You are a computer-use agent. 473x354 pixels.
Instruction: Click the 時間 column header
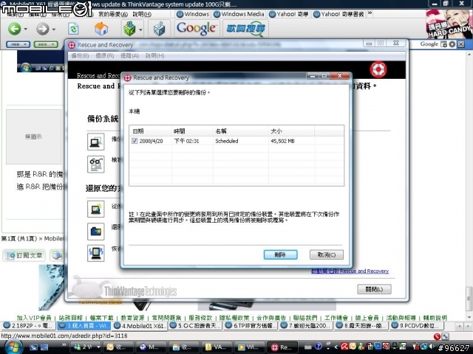pos(192,131)
